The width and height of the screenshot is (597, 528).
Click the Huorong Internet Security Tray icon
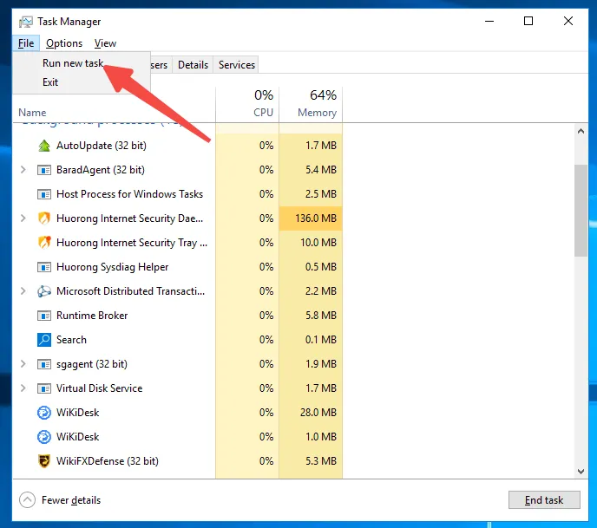point(44,243)
